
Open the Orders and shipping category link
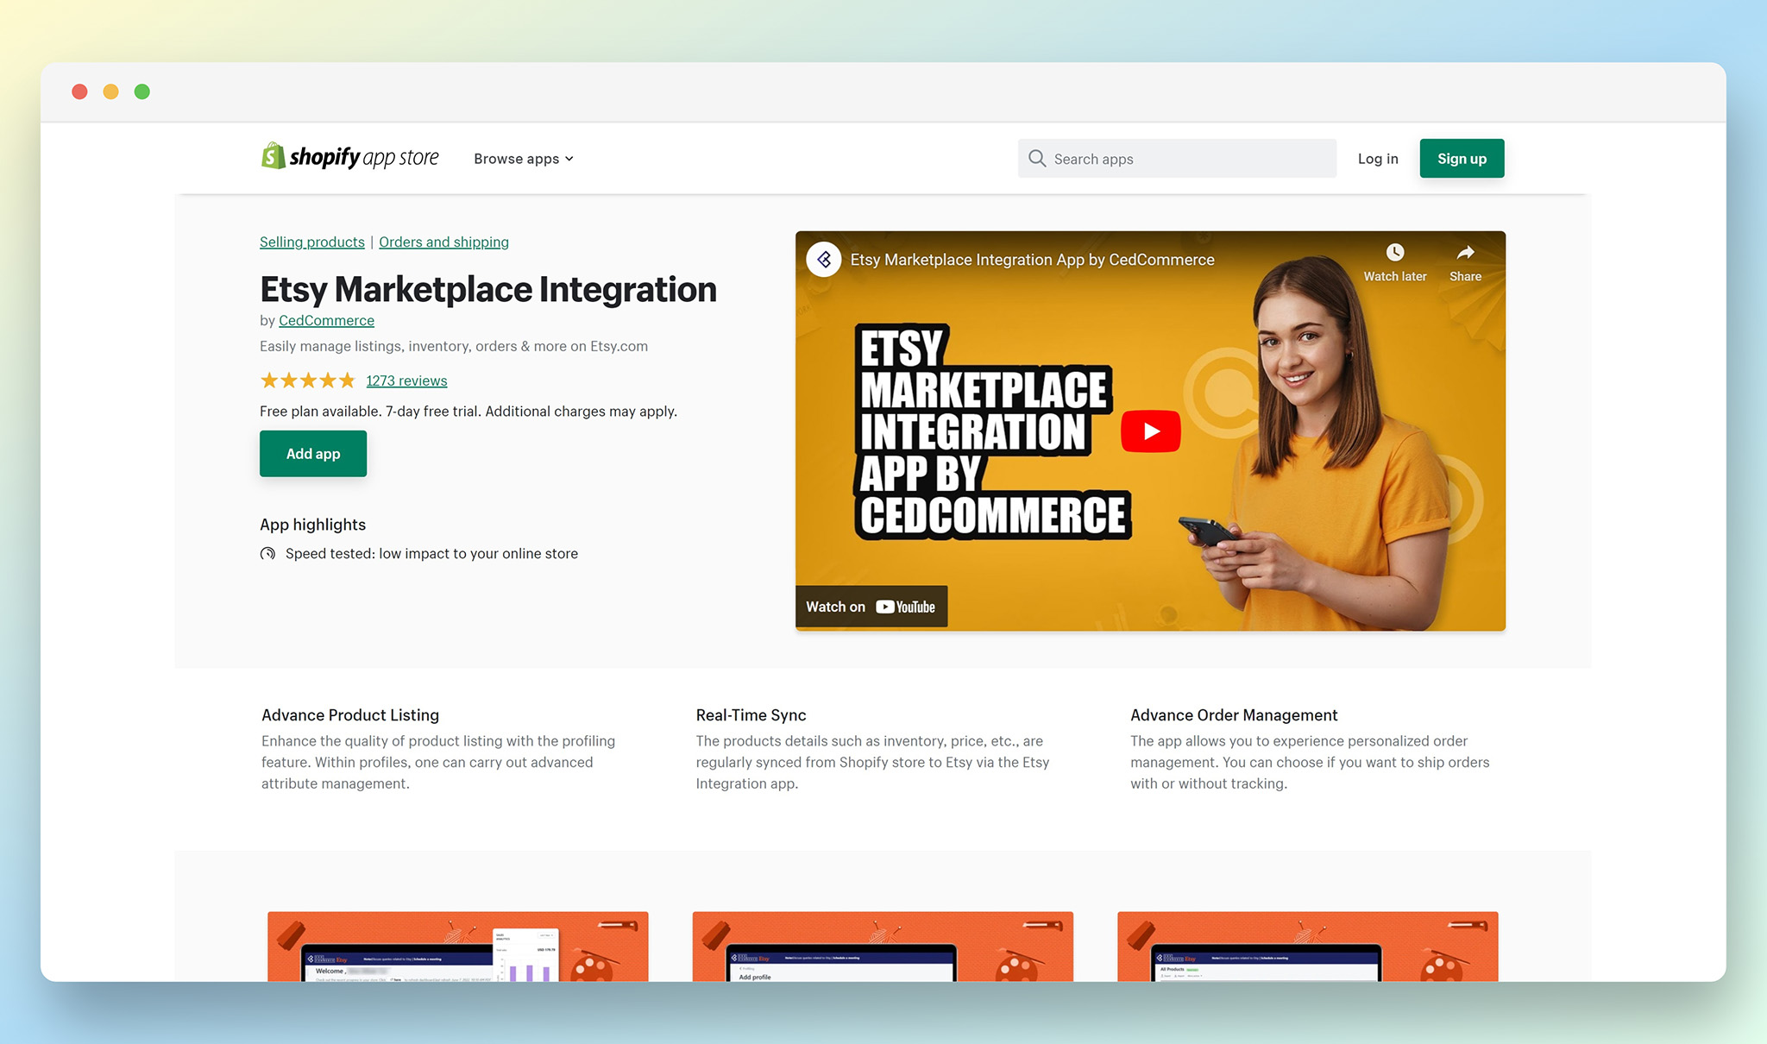pyautogui.click(x=443, y=242)
